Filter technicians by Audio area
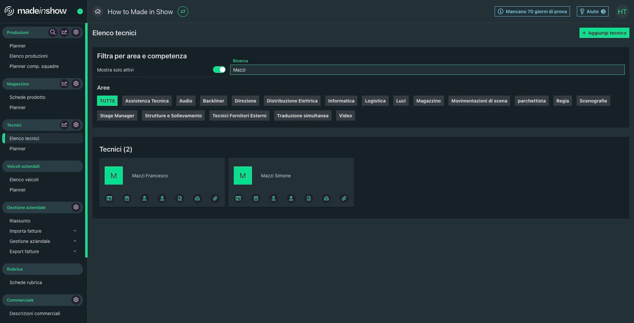The width and height of the screenshot is (634, 323). click(x=186, y=101)
